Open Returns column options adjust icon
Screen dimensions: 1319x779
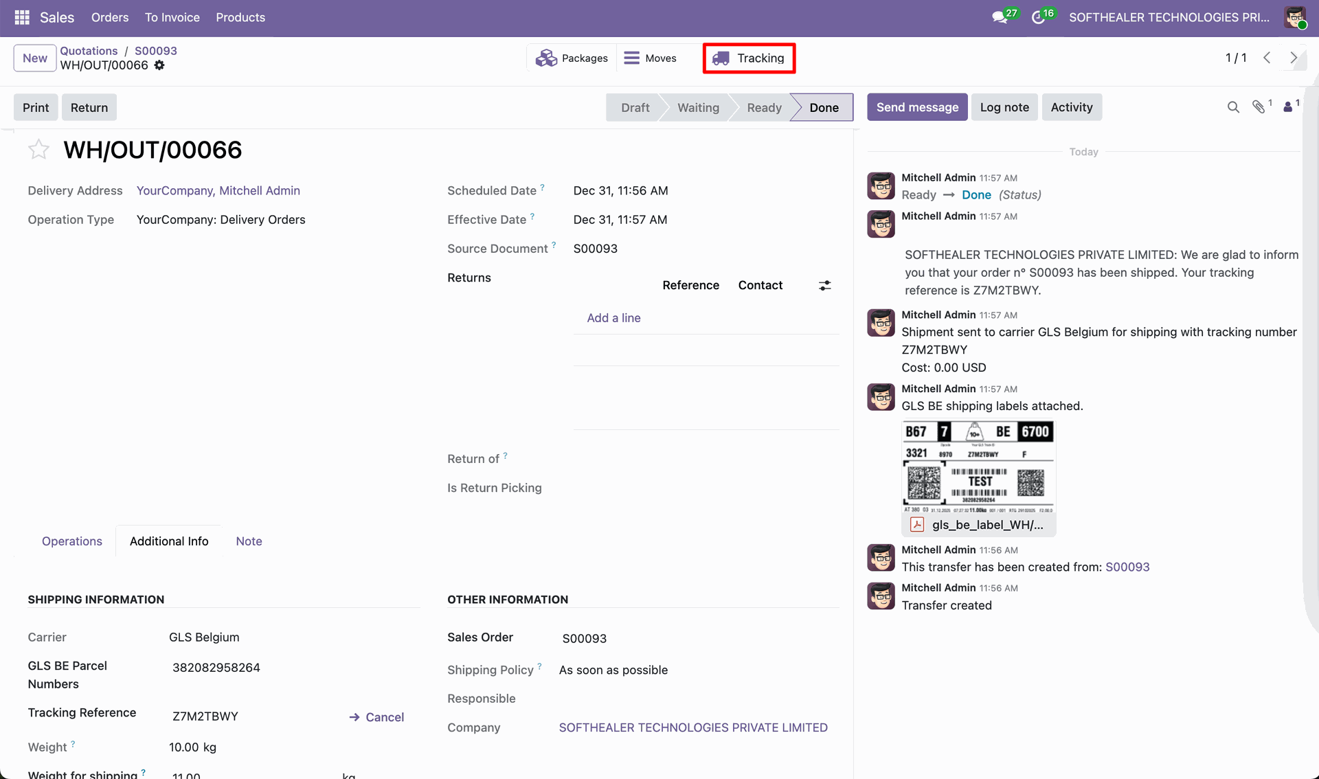point(825,285)
